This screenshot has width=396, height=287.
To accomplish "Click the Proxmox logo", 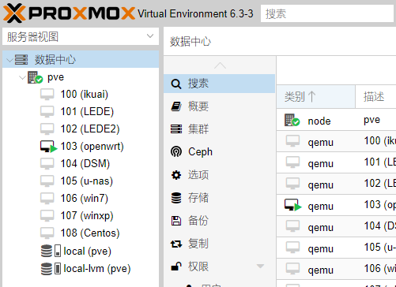I will coord(69,13).
